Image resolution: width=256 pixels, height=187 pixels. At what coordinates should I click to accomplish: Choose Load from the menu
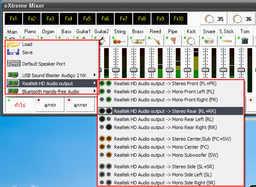pos(52,44)
